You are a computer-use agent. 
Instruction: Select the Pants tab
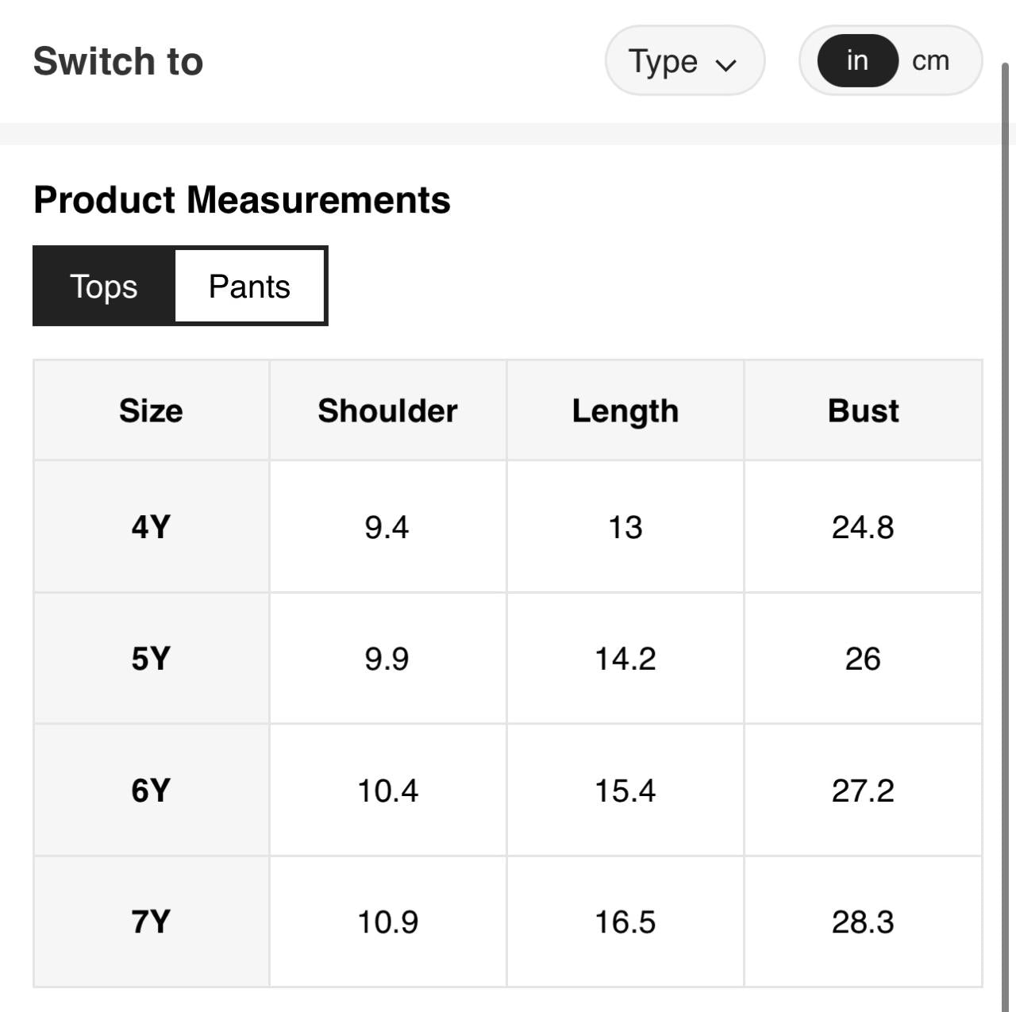[x=249, y=287]
